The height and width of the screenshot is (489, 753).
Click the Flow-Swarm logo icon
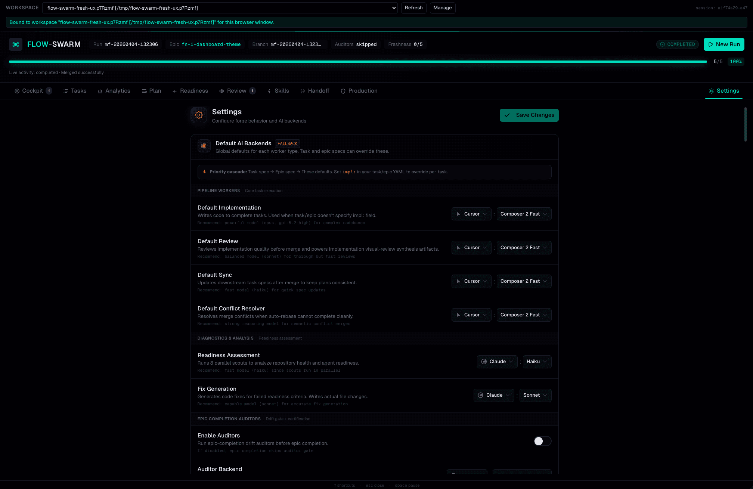[x=16, y=44]
